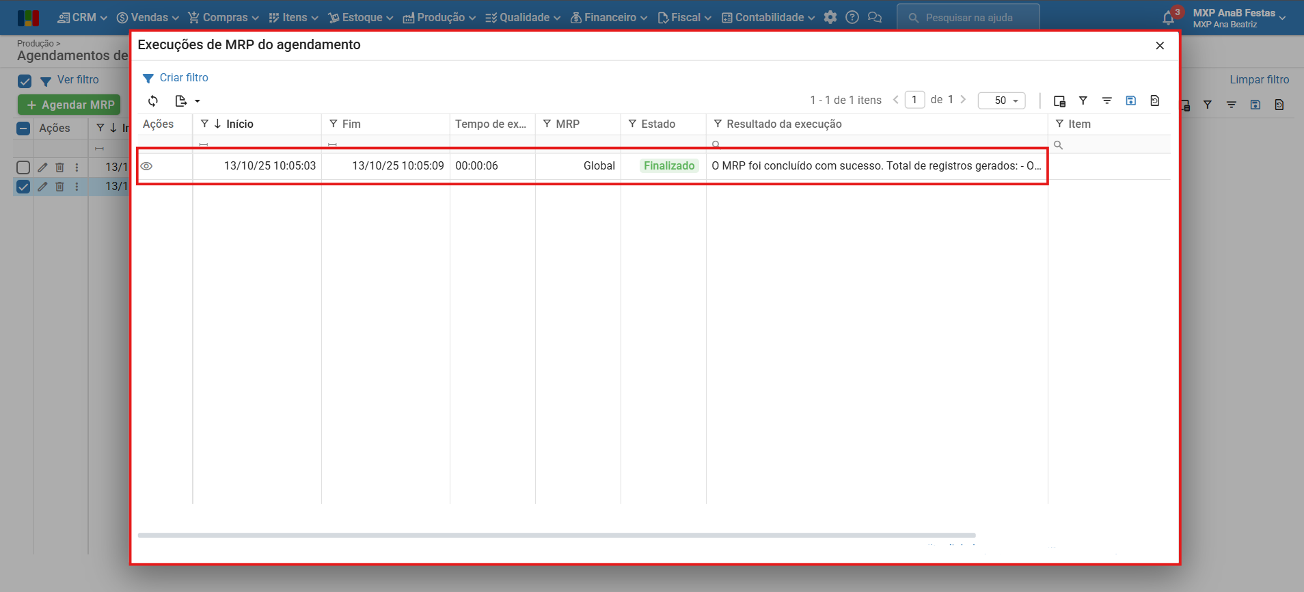
Task: Click the Pesquisar na ajuda search field
Action: pyautogui.click(x=968, y=18)
